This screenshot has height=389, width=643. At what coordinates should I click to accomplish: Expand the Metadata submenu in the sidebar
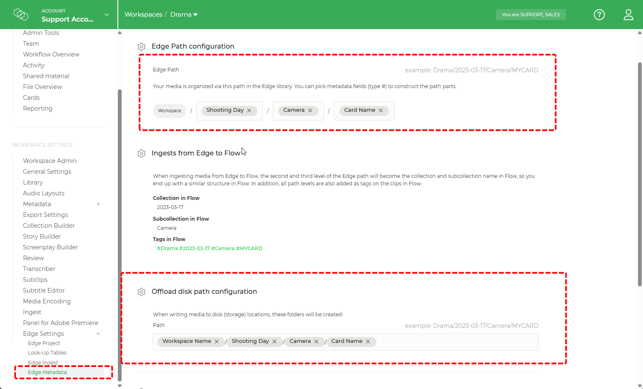pos(99,204)
